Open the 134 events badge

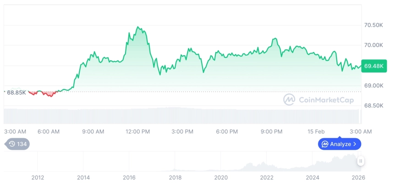(17, 144)
